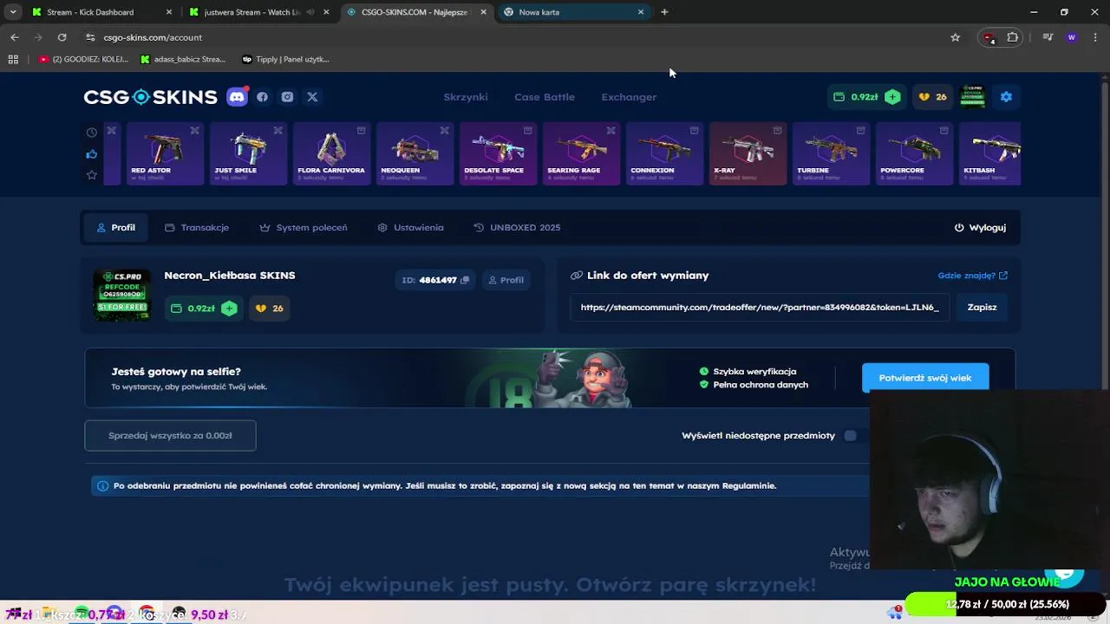Open the Desolate Space drop card
The height and width of the screenshot is (624, 1110).
(498, 153)
